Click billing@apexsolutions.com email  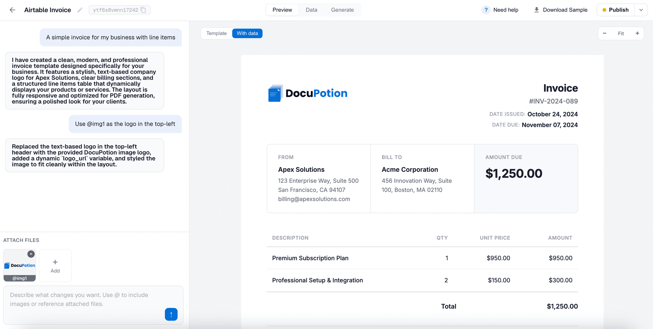[314, 199]
